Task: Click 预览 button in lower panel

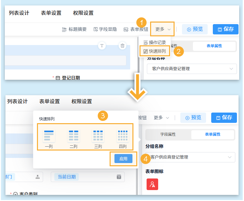Action: coord(193,118)
